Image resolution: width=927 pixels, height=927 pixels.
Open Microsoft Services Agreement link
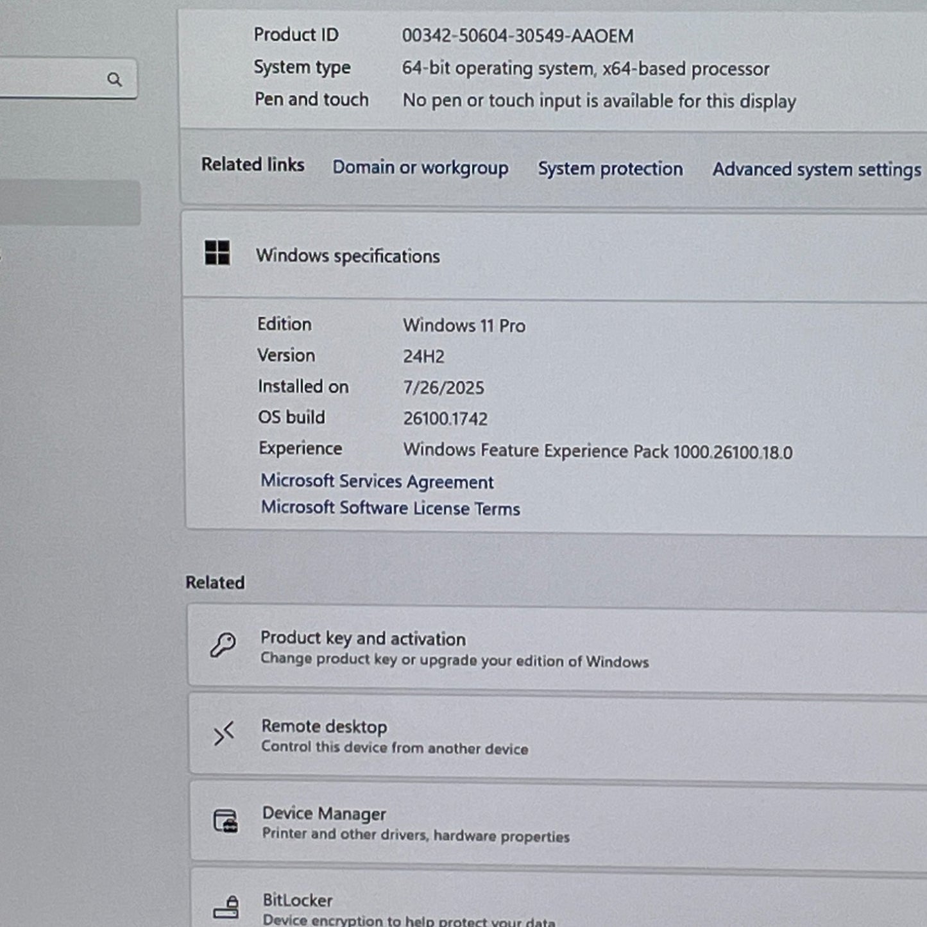click(377, 482)
